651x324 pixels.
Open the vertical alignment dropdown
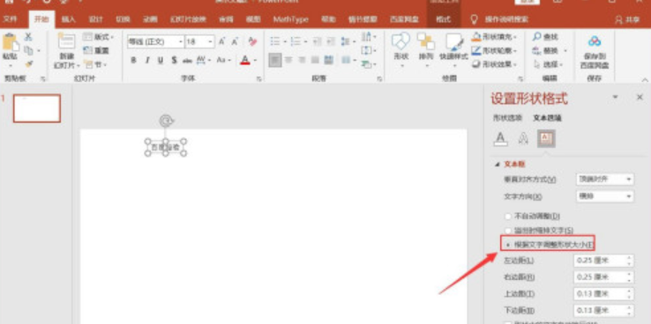605,179
